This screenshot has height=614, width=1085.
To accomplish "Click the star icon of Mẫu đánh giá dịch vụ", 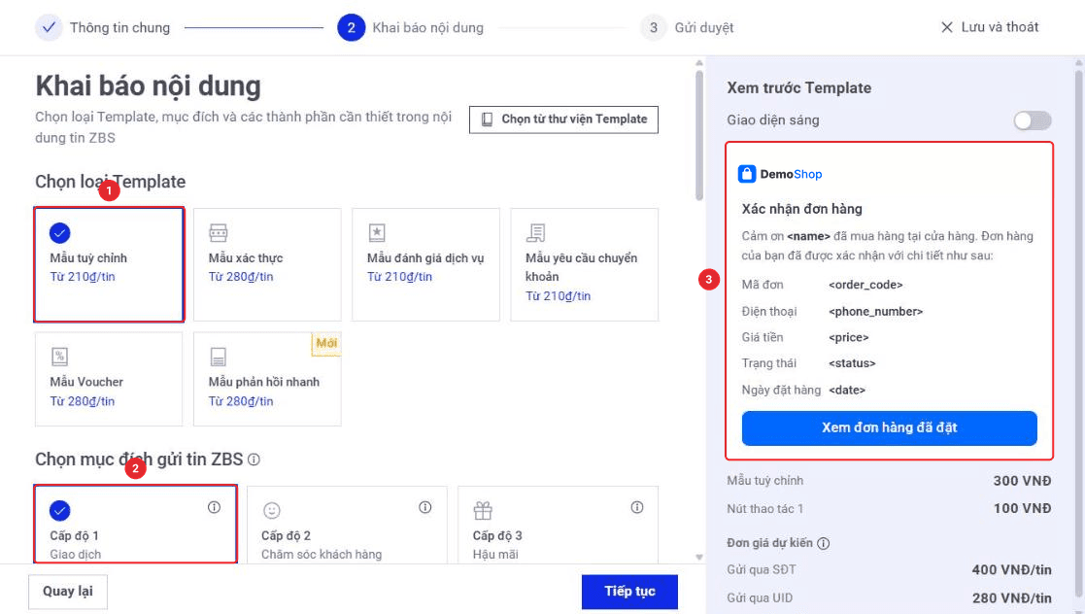I will [377, 232].
